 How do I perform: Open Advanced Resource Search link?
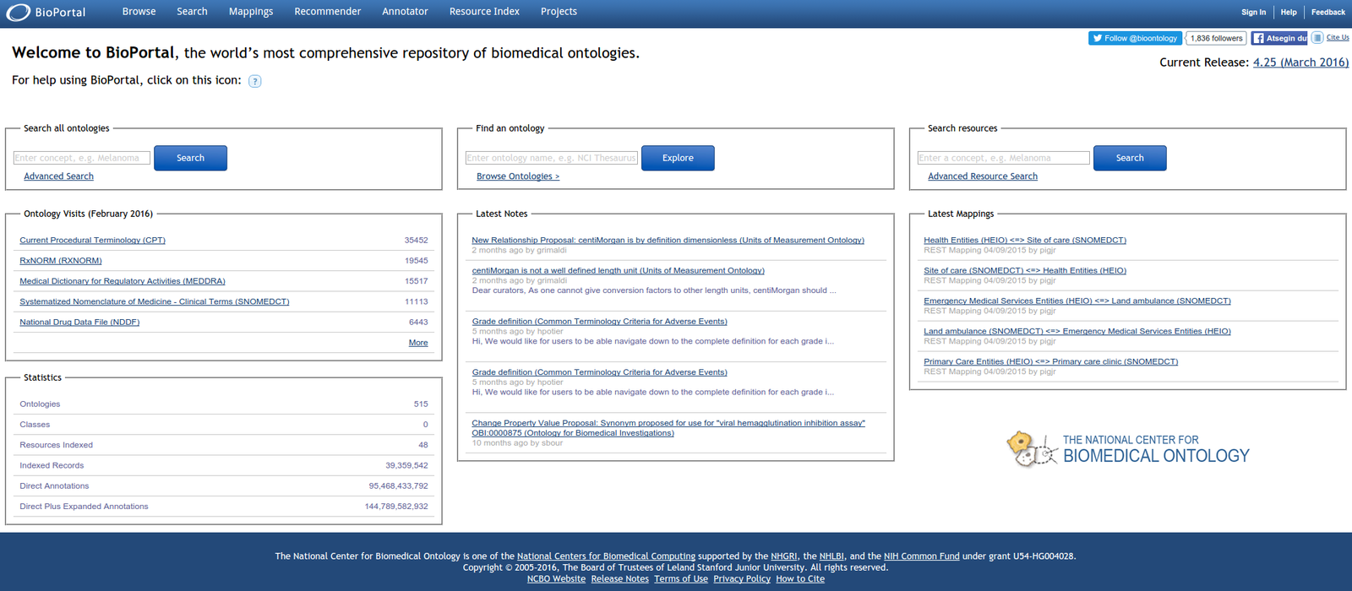pyautogui.click(x=983, y=176)
